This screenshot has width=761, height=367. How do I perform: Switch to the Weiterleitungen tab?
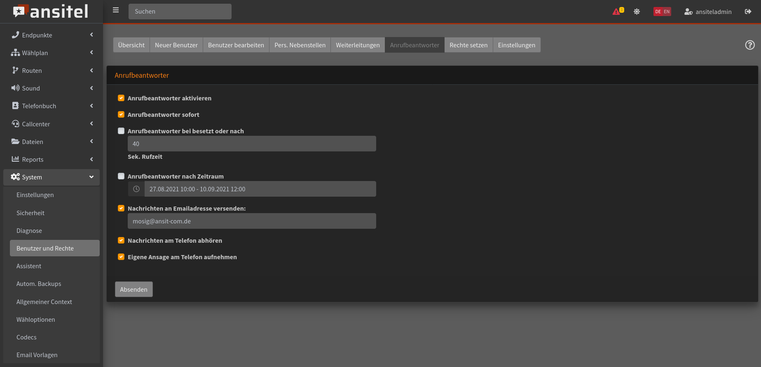tap(358, 45)
